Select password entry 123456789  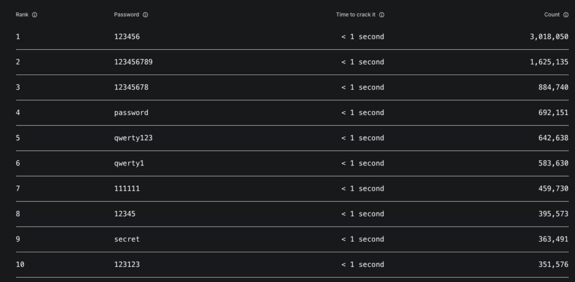[133, 62]
